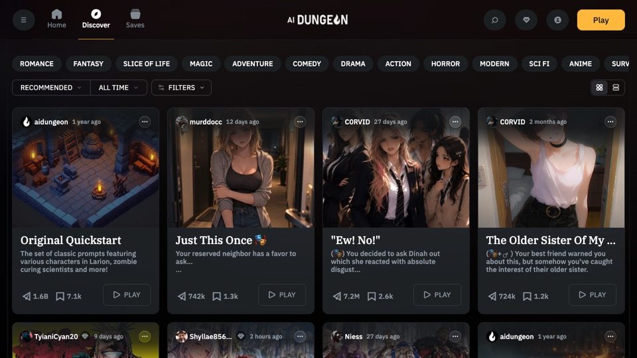Filter by FANTASY tag

(x=88, y=64)
